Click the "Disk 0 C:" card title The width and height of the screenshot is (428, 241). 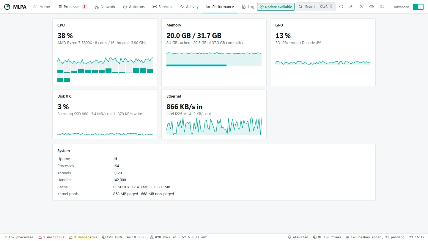tap(65, 96)
